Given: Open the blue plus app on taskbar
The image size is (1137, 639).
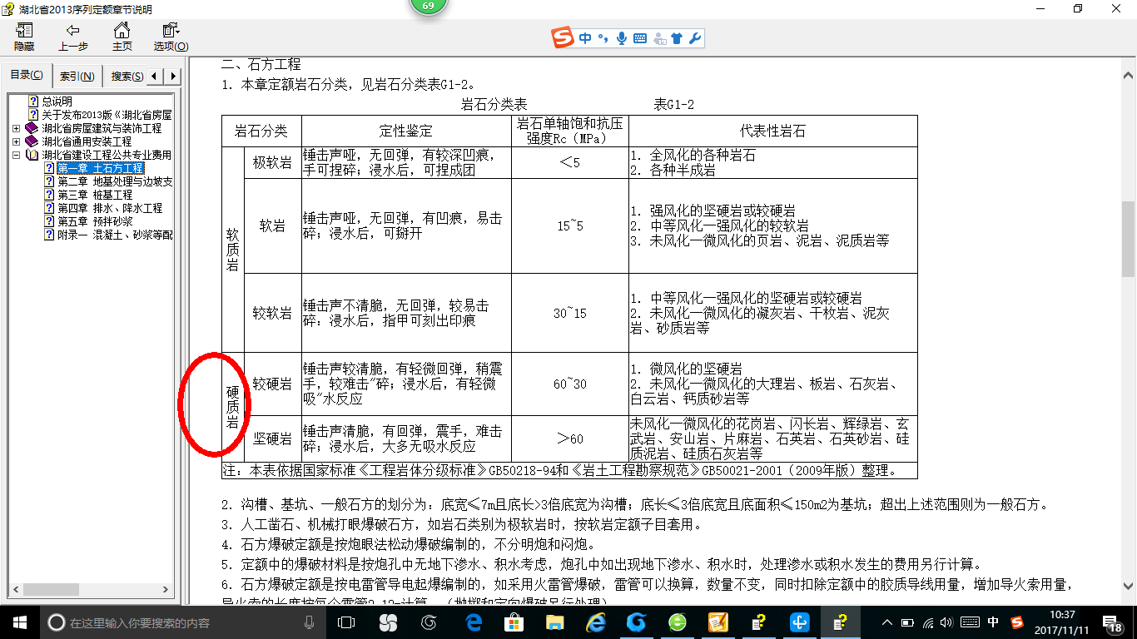Looking at the screenshot, I should 800,622.
